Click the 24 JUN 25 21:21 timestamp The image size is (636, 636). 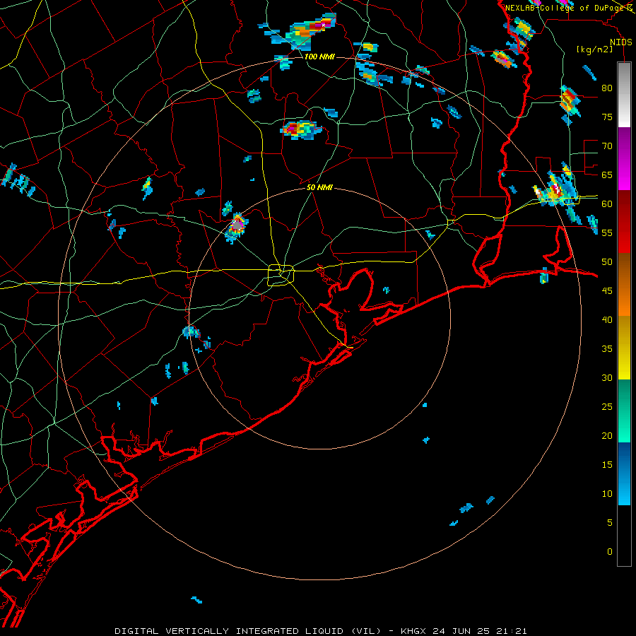480,631
